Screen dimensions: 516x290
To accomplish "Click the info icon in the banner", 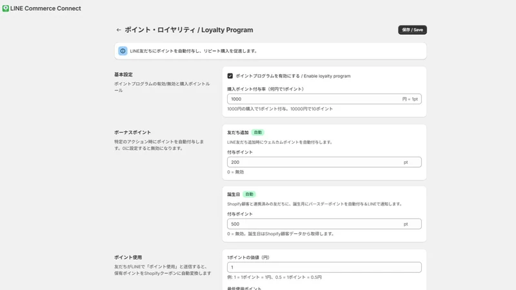I will (123, 51).
